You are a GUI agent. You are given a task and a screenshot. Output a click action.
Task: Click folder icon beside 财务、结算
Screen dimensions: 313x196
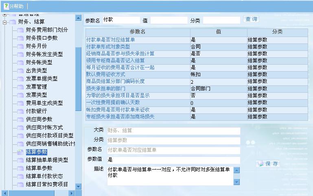[x=13, y=22]
